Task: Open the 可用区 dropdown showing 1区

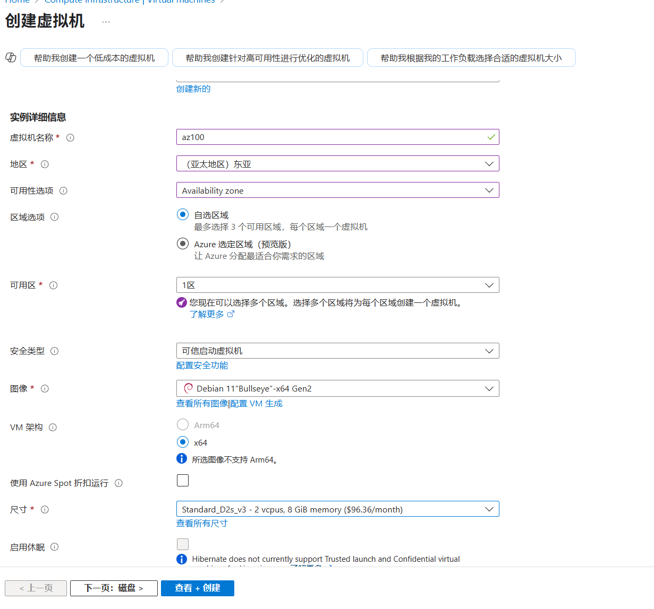Action: point(337,285)
